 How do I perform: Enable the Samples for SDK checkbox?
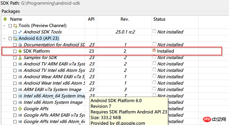(15, 58)
